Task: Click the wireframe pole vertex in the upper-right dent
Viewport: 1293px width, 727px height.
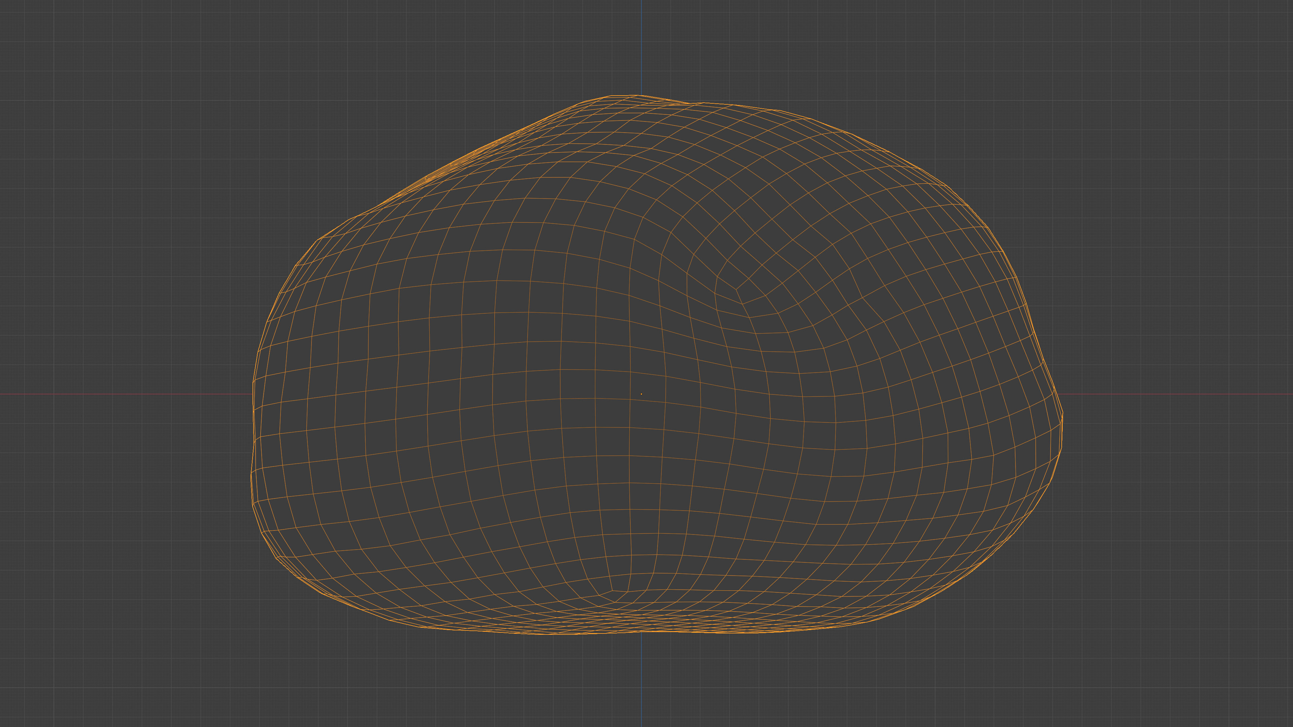Action: tap(736, 289)
